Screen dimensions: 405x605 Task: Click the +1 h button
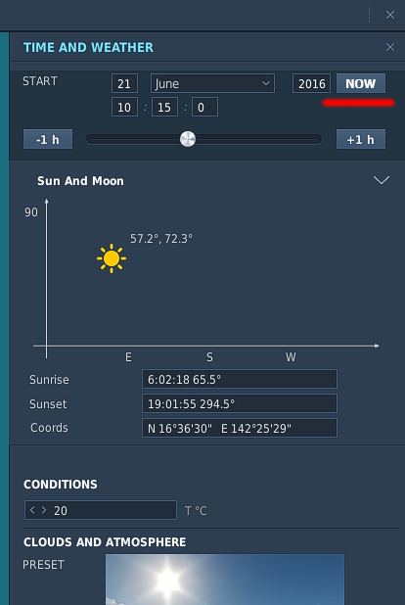(361, 139)
